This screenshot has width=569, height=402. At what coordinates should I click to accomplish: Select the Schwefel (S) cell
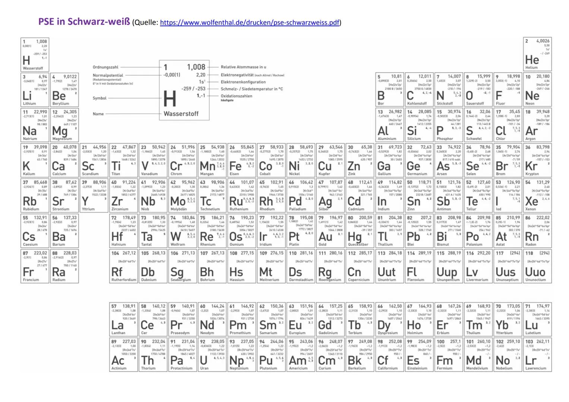pos(478,125)
